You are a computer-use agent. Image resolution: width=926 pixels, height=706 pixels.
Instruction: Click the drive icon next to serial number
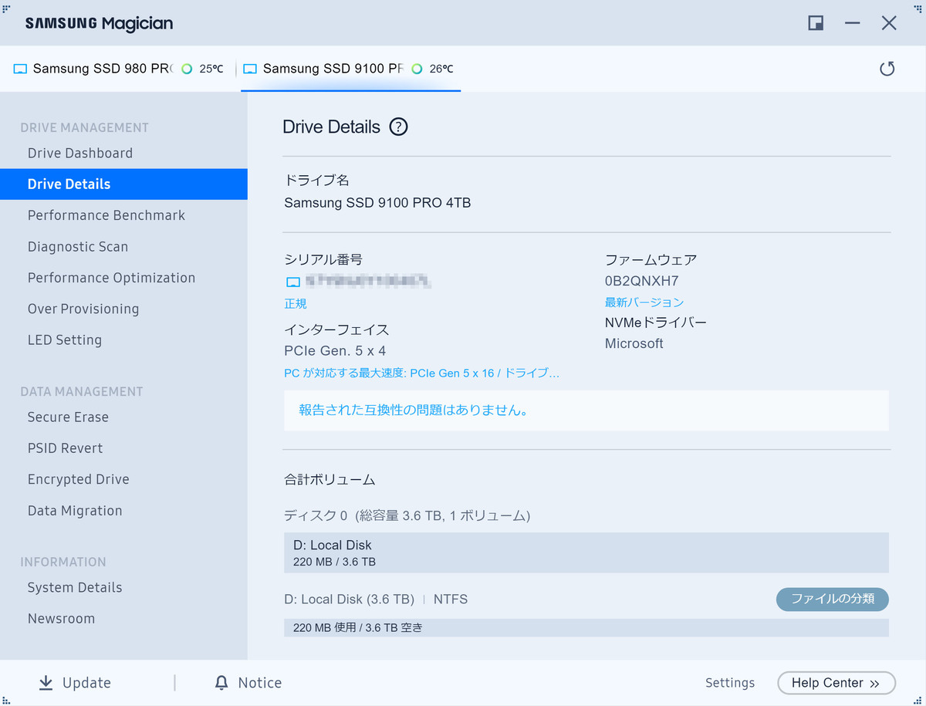coord(292,282)
